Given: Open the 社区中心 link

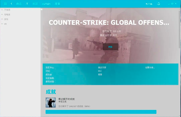Looking at the screenshot, I should (50, 67).
